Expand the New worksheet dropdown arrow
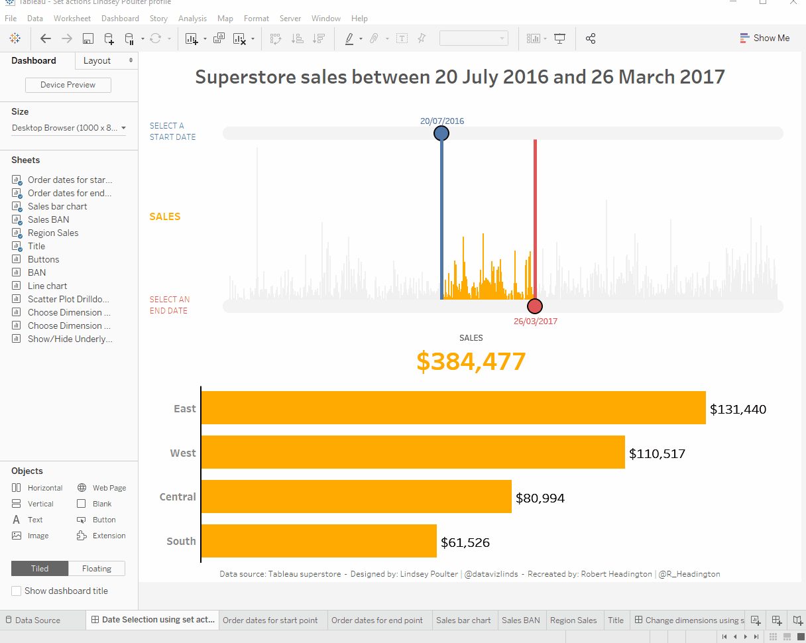The height and width of the screenshot is (643, 806). pos(205,38)
